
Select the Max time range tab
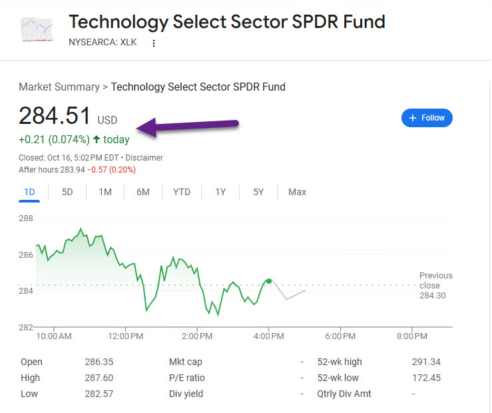(297, 192)
